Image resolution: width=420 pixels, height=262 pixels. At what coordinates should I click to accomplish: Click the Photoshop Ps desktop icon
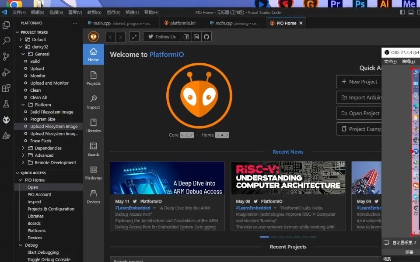360,4
